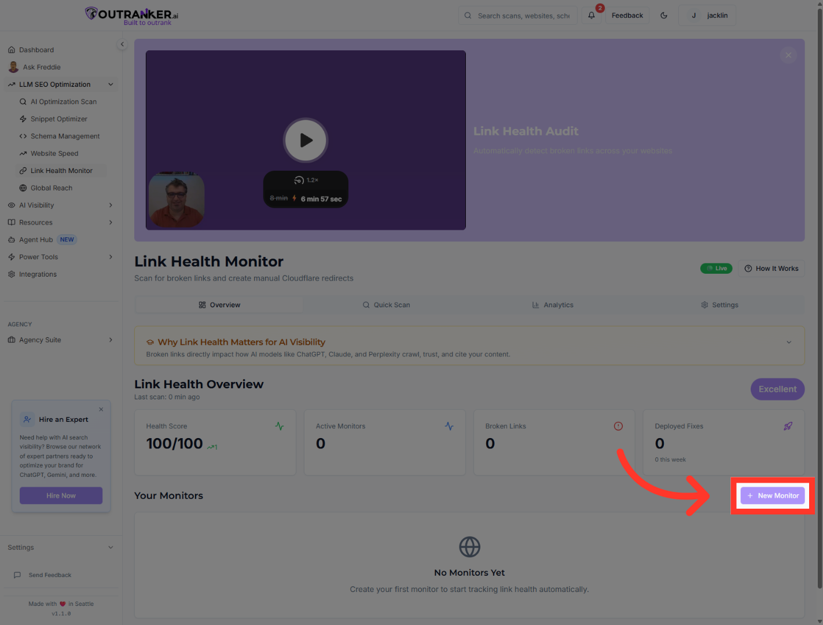The width and height of the screenshot is (823, 625).
Task: Collapse the LLM SEO Optimization section
Action: coord(61,84)
